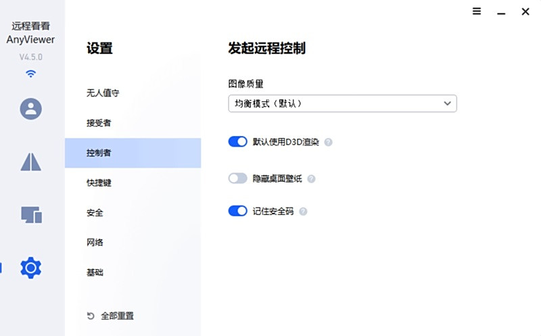Open the 网络 settings section
The width and height of the screenshot is (541, 336).
pos(95,242)
